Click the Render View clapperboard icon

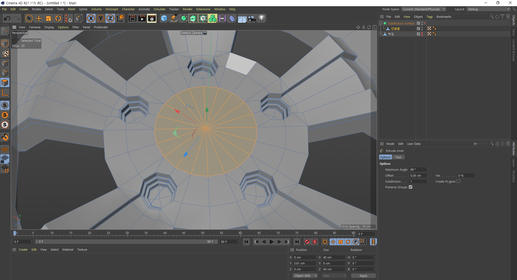point(132,18)
